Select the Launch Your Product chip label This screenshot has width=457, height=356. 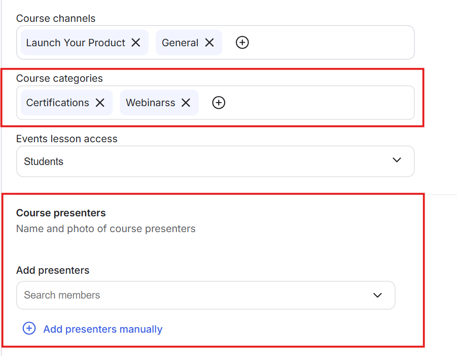[x=76, y=43]
